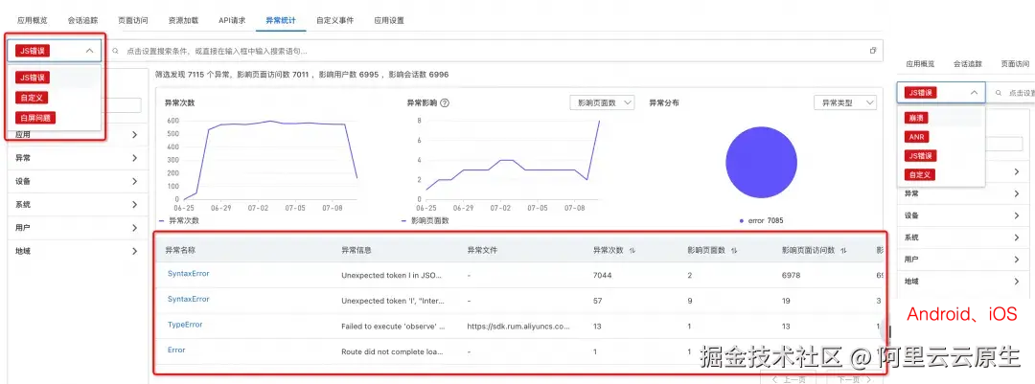Viewport: 1035px width, 384px height.
Task: Sort table by 影响页面数 column
Action: (x=733, y=251)
